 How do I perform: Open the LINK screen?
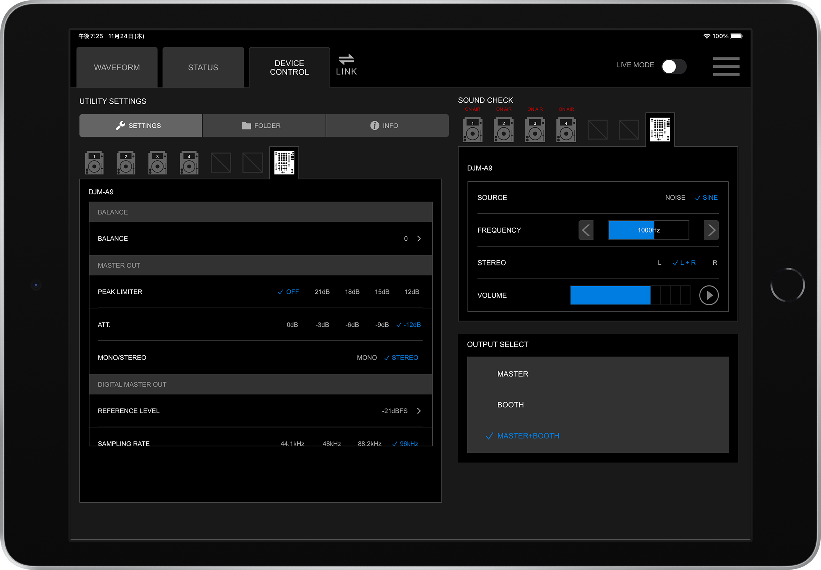point(346,65)
